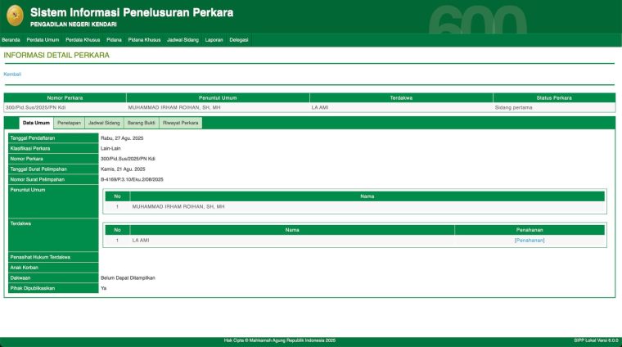
Task: Open the Pidana Khusus menu
Action: coord(144,39)
